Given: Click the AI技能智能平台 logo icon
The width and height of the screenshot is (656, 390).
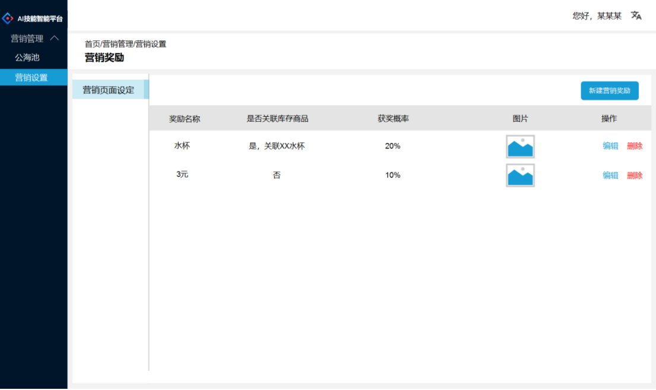Looking at the screenshot, I should click(8, 17).
